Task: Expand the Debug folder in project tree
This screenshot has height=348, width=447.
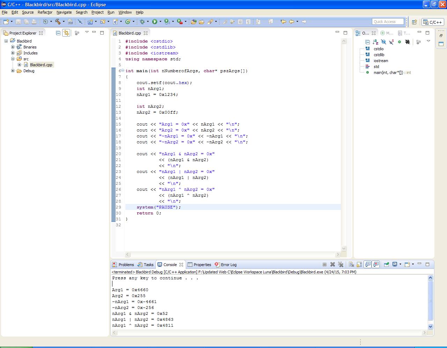Action: [x=13, y=71]
